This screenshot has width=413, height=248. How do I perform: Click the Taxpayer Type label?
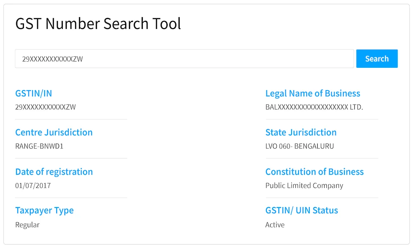click(x=44, y=210)
